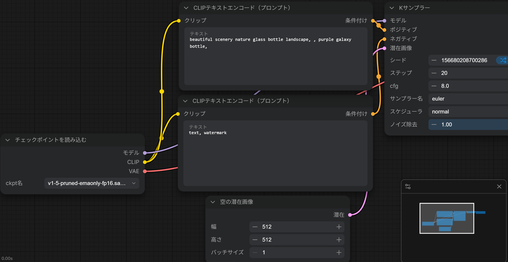
Task: Click the minimap viewport thumbnail
Action: (447, 218)
